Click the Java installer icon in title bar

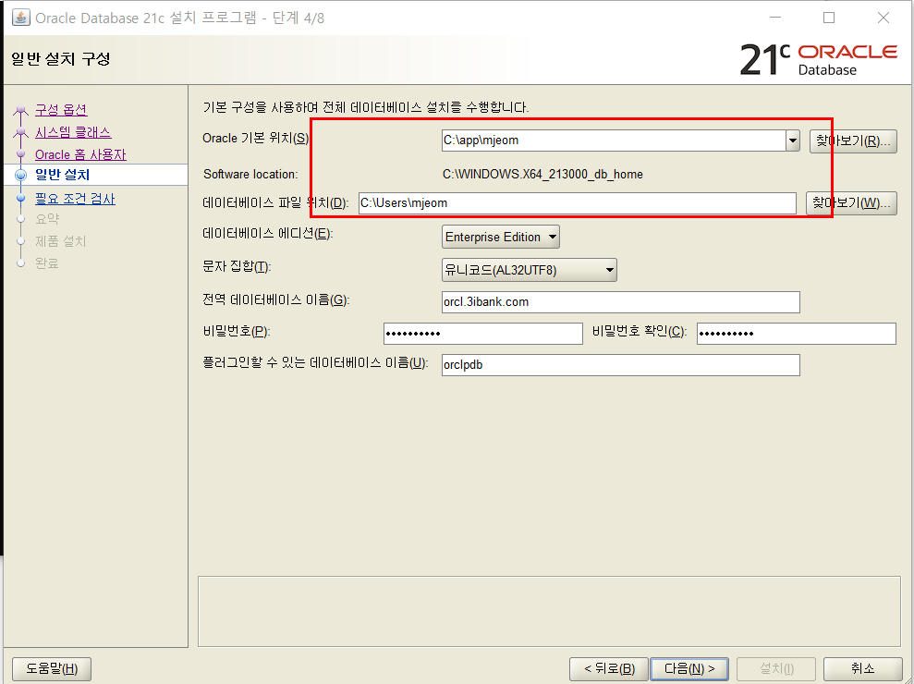21,18
